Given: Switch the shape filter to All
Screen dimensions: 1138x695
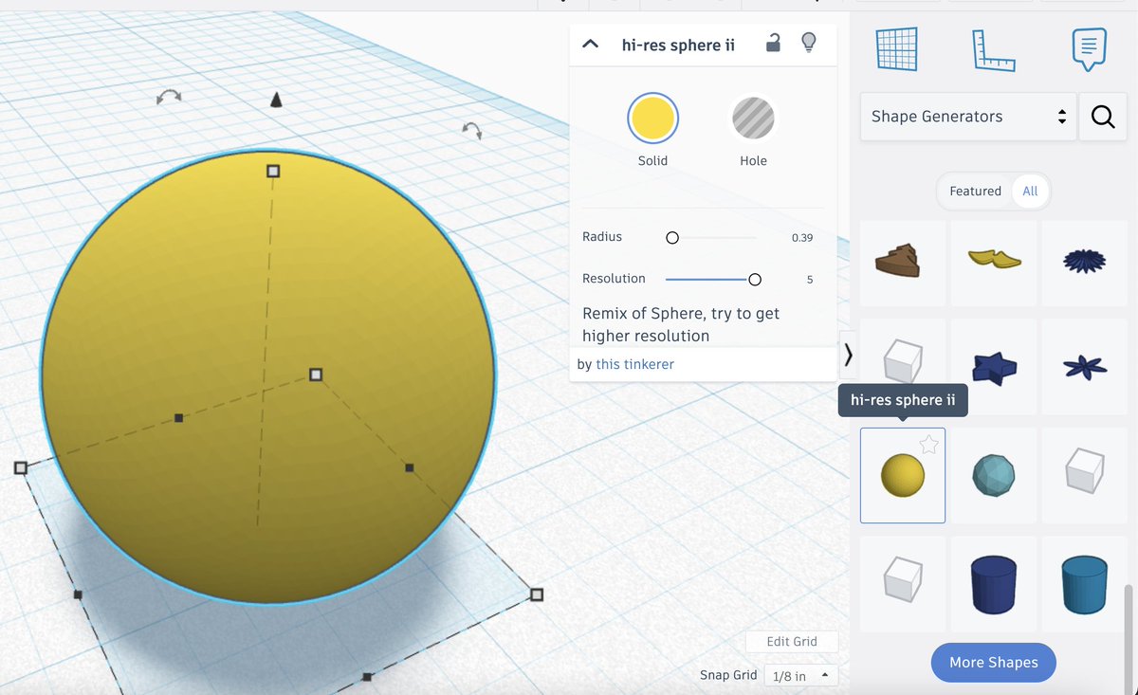Looking at the screenshot, I should (x=1031, y=191).
